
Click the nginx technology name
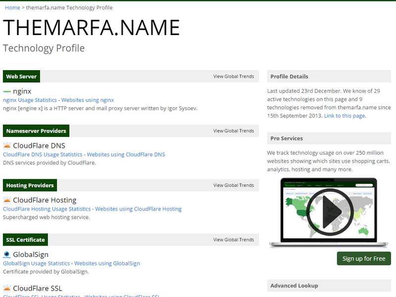(x=22, y=91)
